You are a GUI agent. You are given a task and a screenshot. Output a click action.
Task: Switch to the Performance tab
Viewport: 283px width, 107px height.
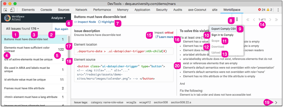coord(102,10)
